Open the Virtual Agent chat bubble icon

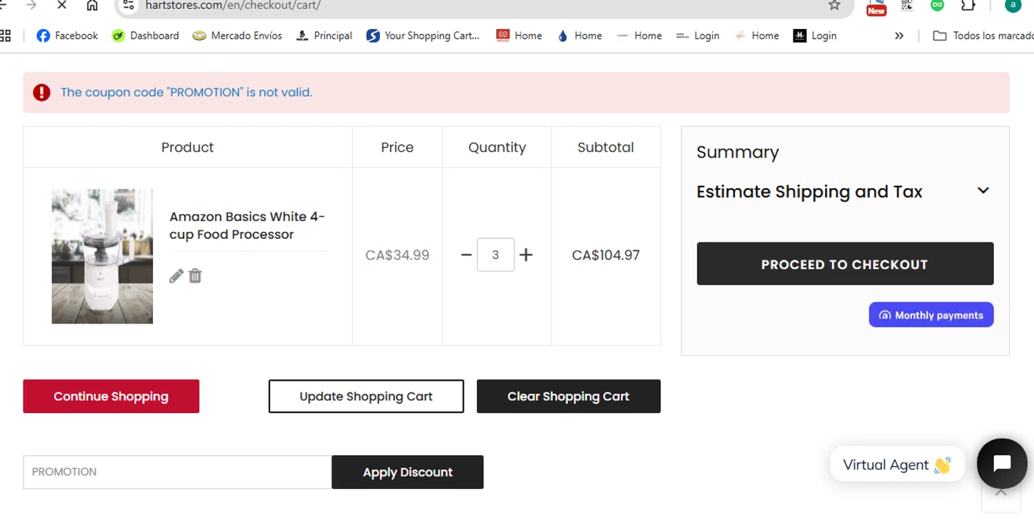[x=1002, y=463]
